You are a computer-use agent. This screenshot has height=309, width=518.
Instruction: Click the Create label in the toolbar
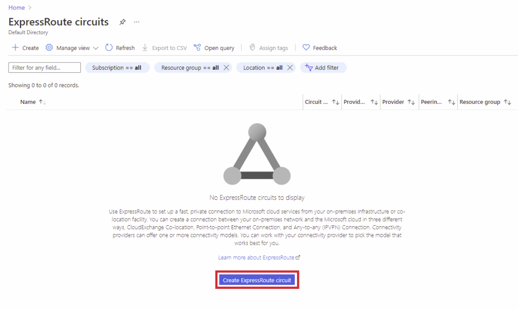click(30, 48)
